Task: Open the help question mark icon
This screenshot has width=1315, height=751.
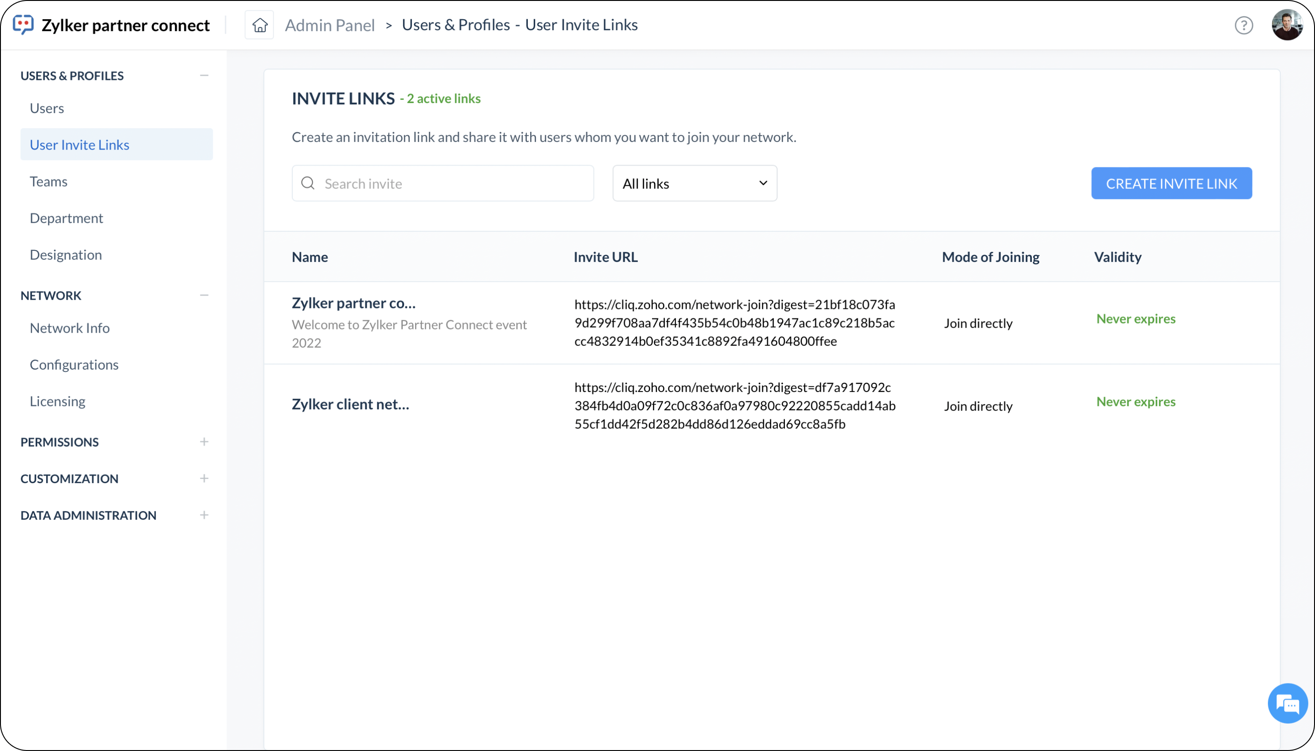Action: [x=1244, y=25]
